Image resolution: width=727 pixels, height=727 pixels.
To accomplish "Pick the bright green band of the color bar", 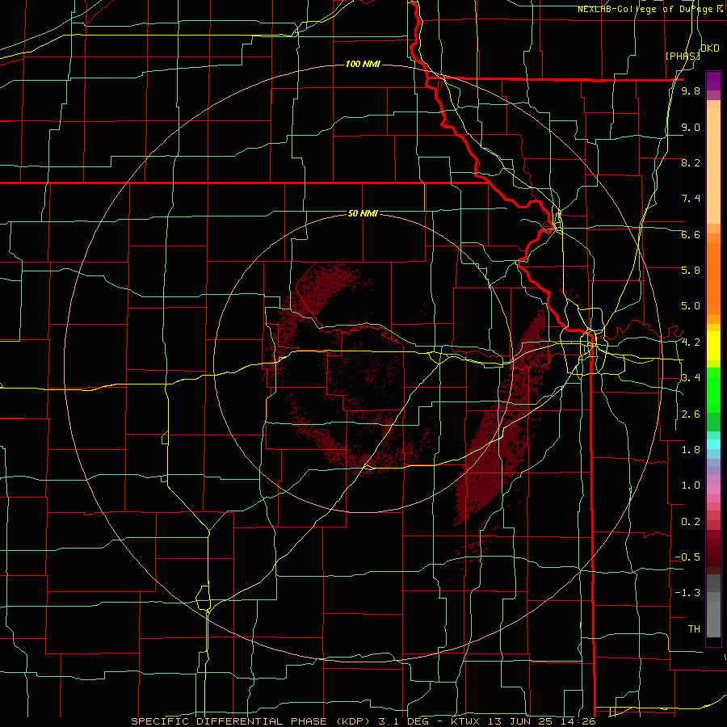I will pyautogui.click(x=713, y=389).
